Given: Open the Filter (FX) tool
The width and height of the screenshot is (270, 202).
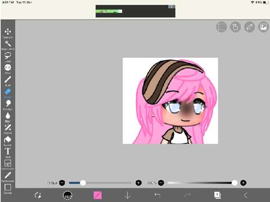Looking at the screenshot, I should click(8, 69).
